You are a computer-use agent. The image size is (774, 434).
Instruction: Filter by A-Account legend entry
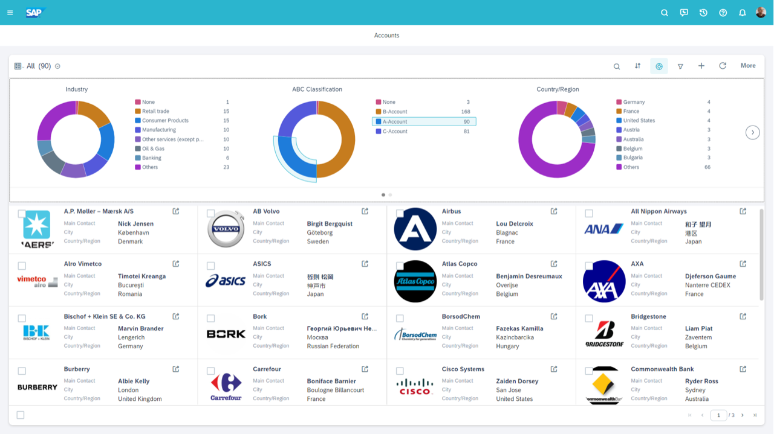click(x=424, y=121)
